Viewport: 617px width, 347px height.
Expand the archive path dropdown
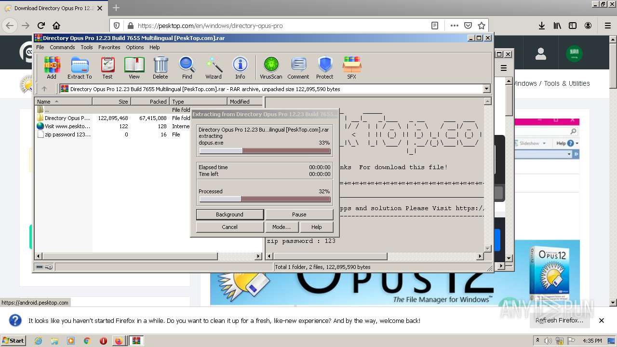[x=486, y=89]
